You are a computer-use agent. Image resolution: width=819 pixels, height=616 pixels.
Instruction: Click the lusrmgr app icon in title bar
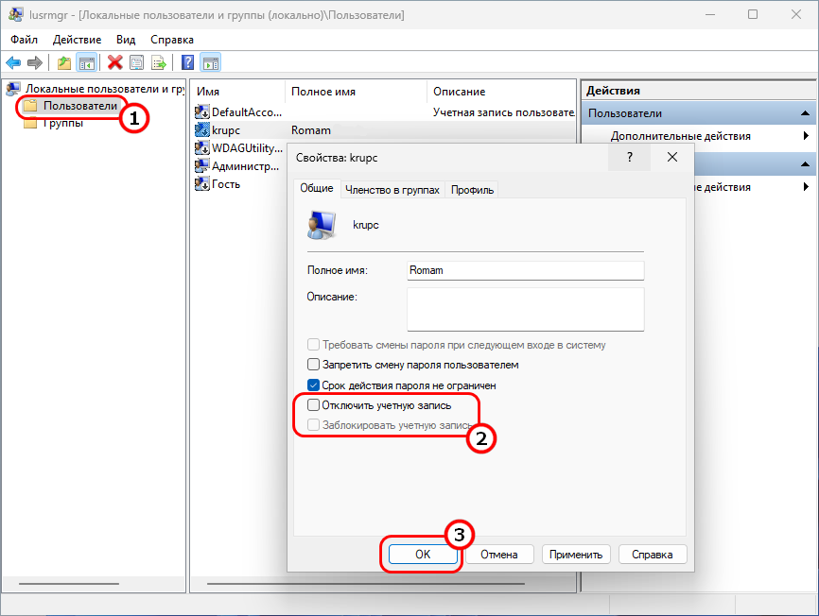pos(16,14)
